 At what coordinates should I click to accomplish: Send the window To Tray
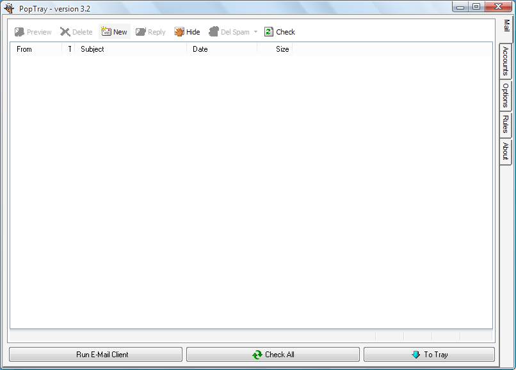click(429, 355)
